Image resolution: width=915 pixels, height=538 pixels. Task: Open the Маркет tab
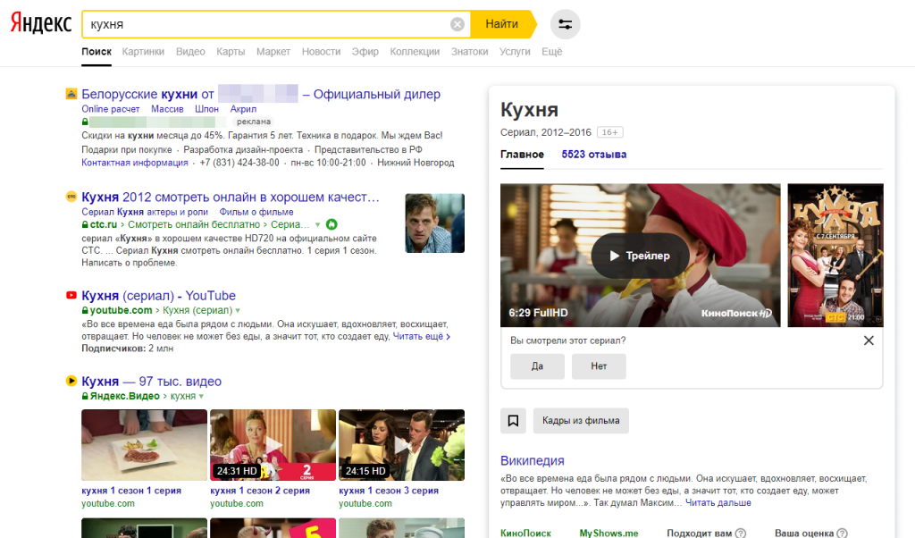[x=273, y=51]
